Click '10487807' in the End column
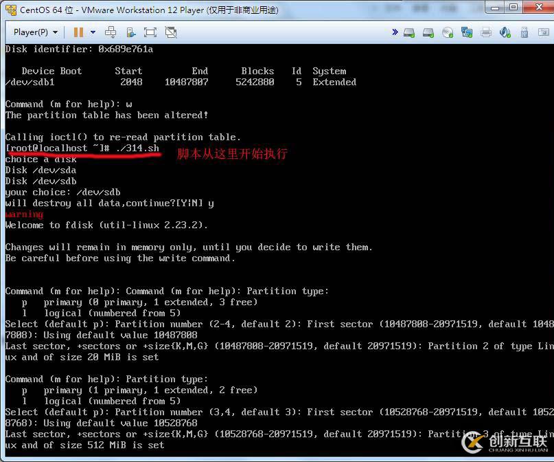The width and height of the screenshot is (554, 462). pyautogui.click(x=187, y=82)
